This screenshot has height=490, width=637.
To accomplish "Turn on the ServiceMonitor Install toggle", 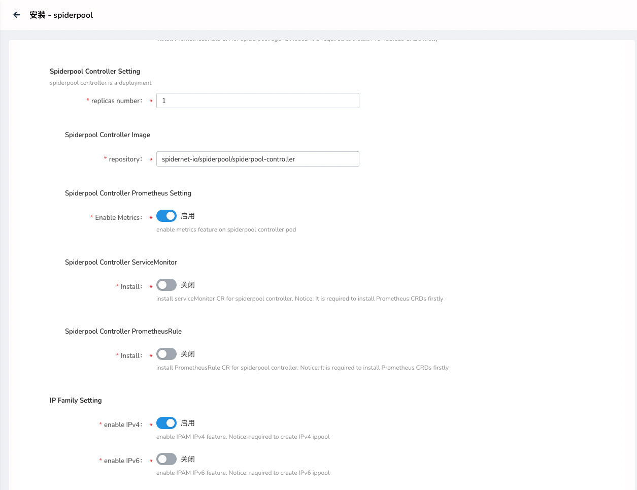I will 166,285.
